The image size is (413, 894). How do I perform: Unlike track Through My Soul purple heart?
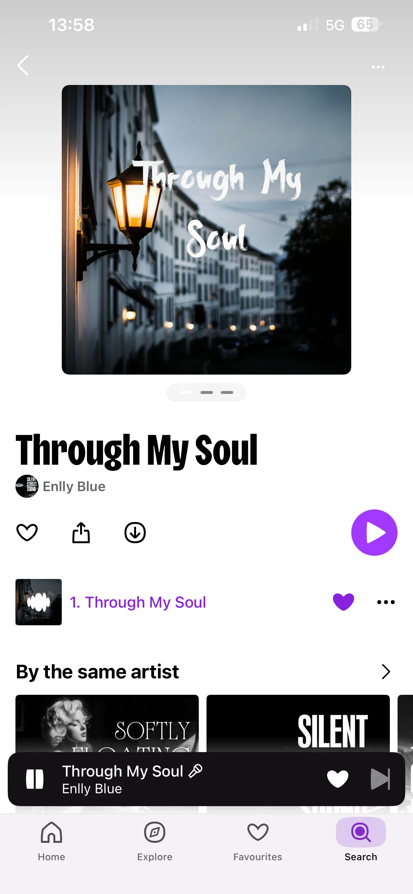click(343, 602)
